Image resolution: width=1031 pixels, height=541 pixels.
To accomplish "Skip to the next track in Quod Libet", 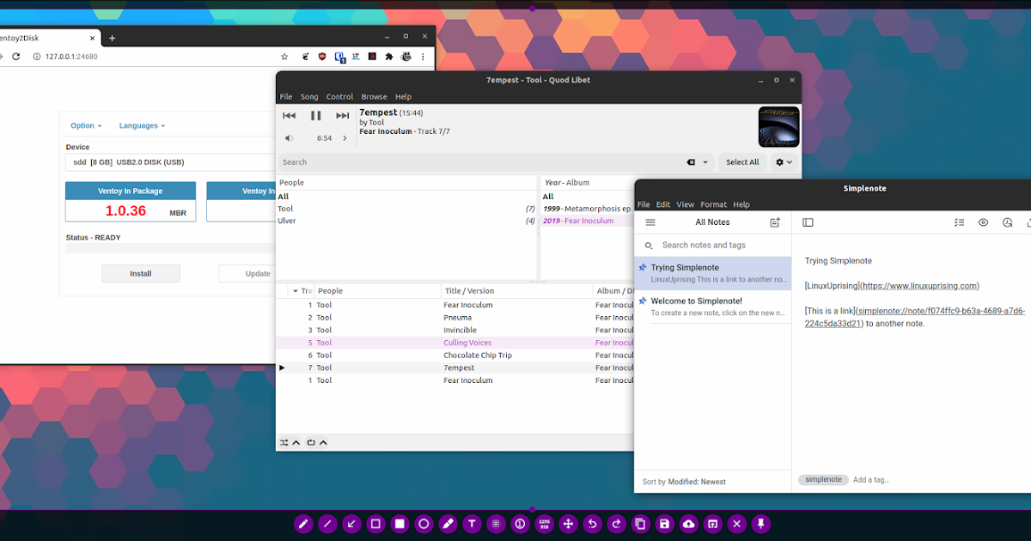I will (343, 115).
